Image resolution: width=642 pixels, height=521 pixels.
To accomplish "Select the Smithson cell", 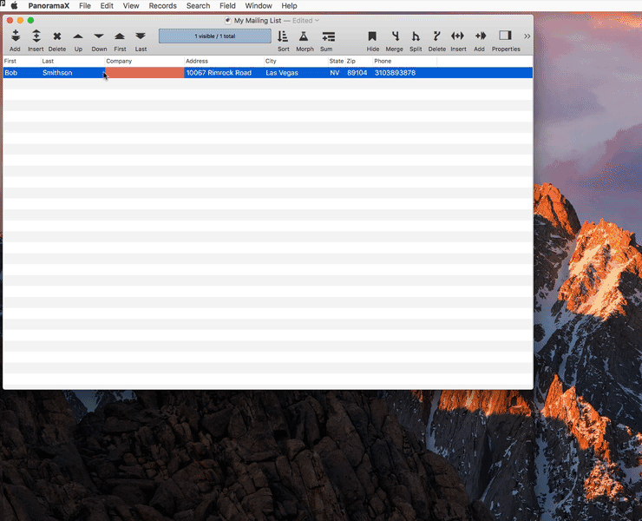I will pos(73,73).
